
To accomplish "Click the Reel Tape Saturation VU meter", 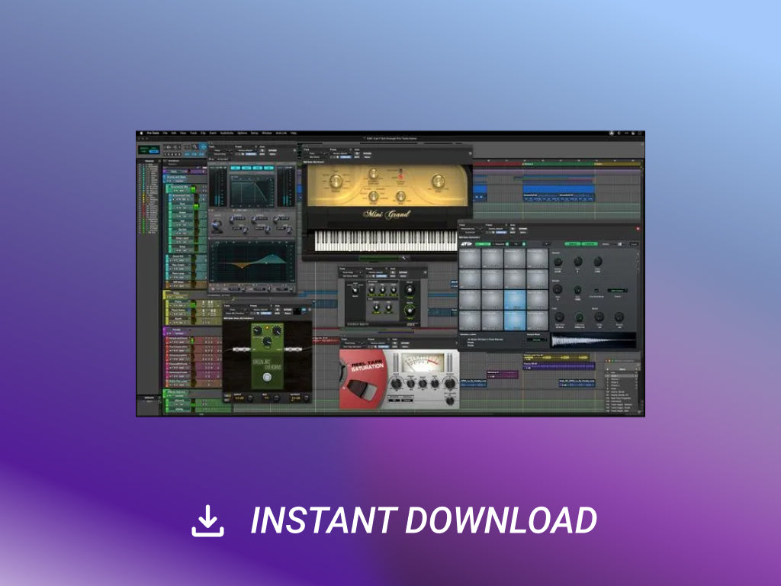I will tap(423, 362).
